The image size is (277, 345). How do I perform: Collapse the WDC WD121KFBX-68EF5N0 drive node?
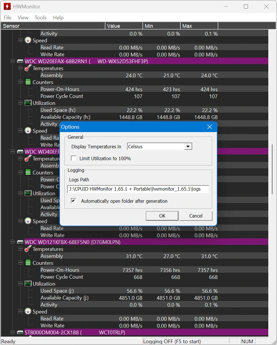click(12, 242)
